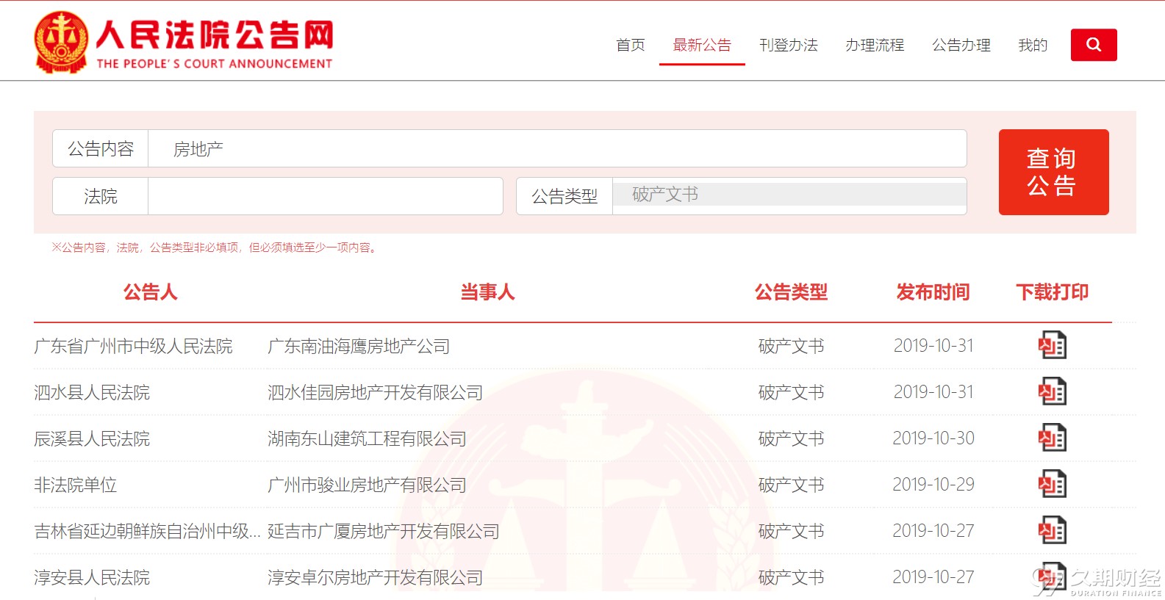Select announcer 非法院单位
Viewport: 1165px width, 600px height.
[x=75, y=485]
